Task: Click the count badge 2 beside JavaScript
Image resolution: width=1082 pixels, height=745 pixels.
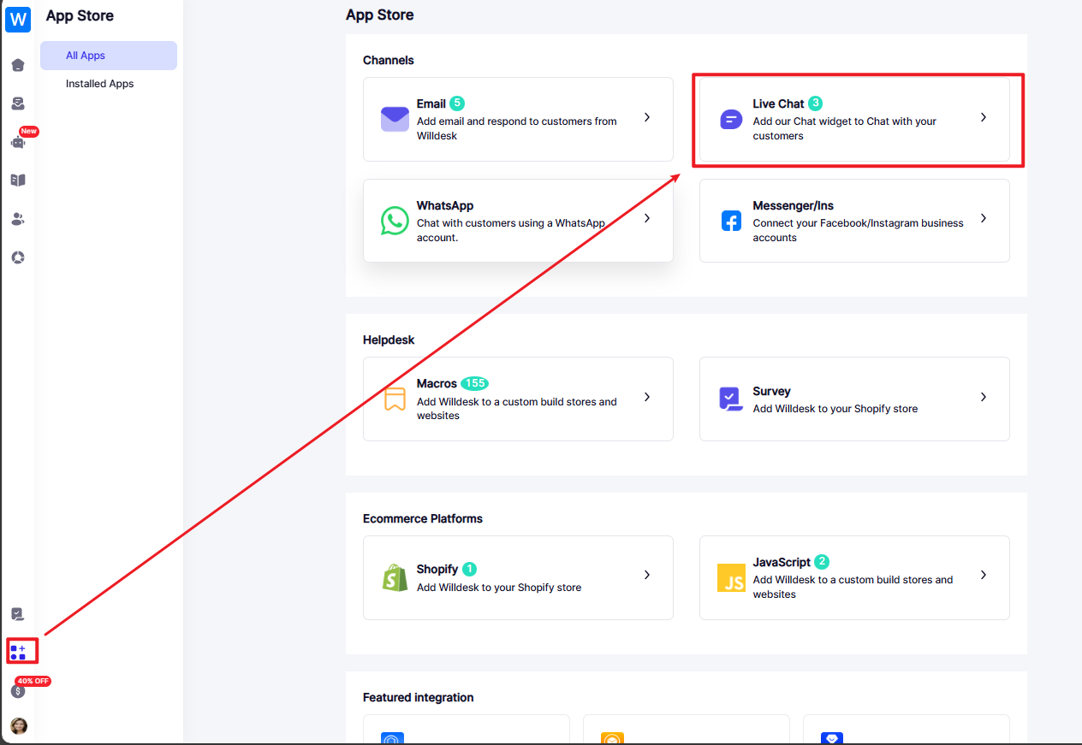Action: [x=822, y=562]
